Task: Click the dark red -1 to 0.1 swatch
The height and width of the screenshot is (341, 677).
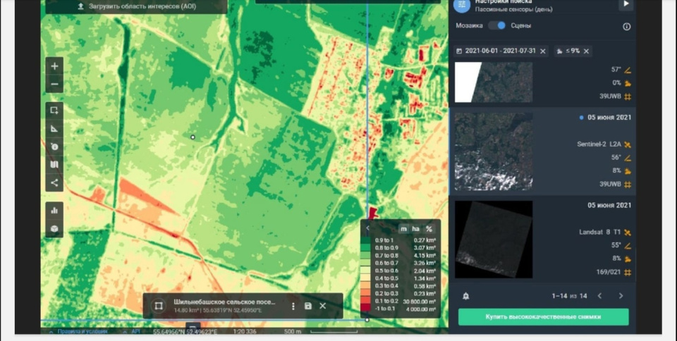Action: click(366, 309)
